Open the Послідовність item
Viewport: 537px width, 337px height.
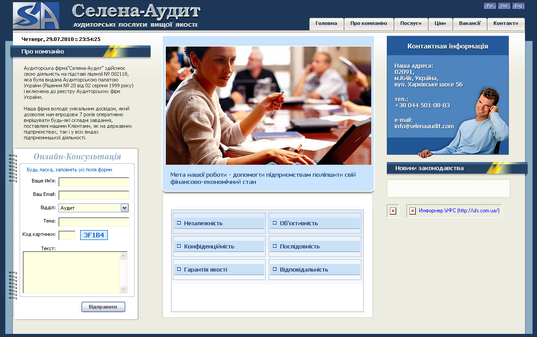point(315,246)
